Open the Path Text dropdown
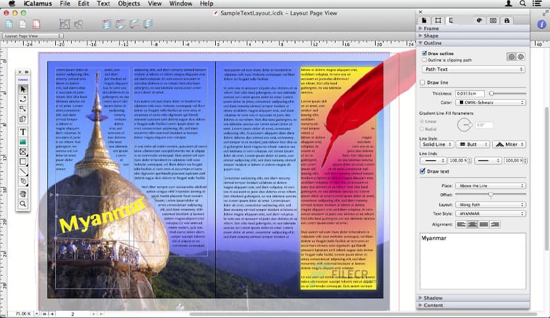Screen dimensions: 550x318 474,69
